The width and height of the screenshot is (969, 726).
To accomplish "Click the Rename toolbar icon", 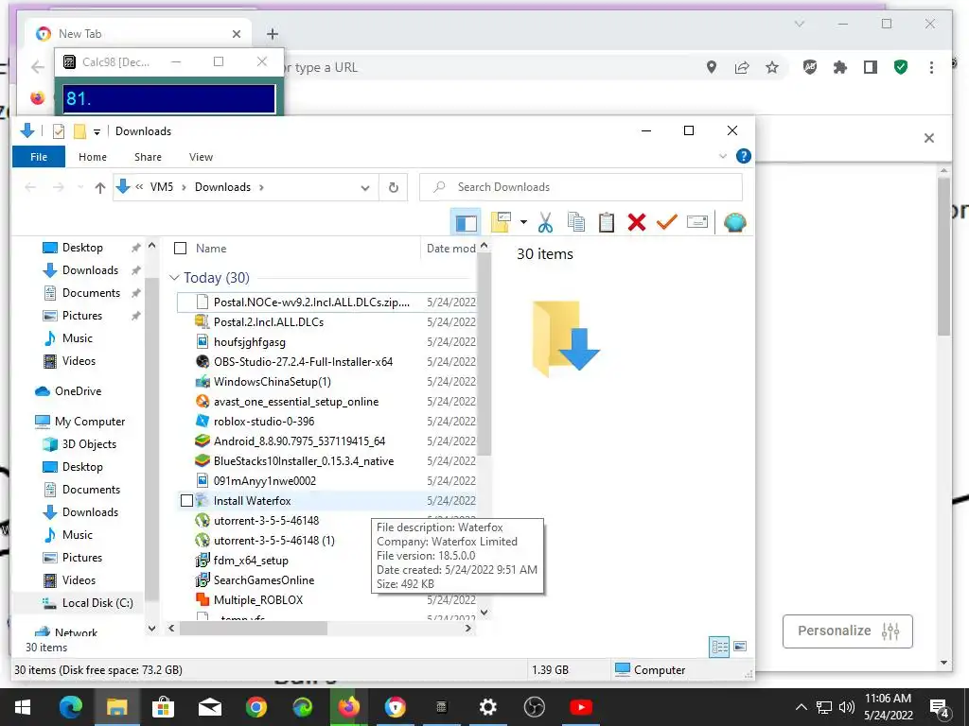I will click(x=697, y=221).
